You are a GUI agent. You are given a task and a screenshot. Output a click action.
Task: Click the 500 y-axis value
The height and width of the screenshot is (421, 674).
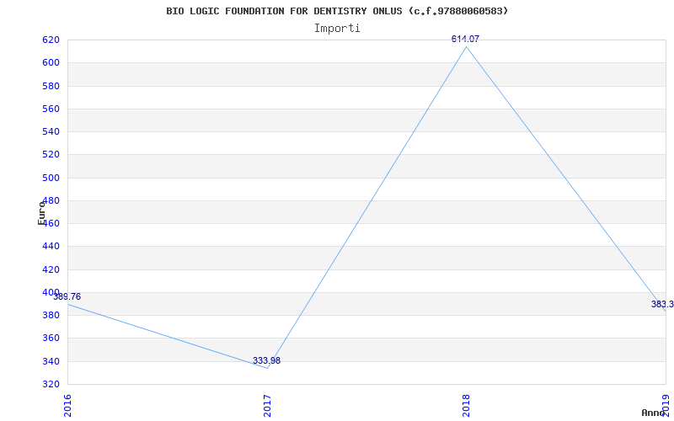coord(51,178)
